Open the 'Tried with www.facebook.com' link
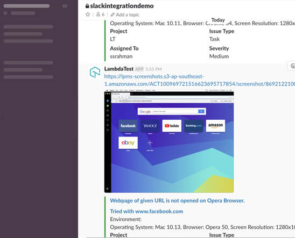 (x=146, y=211)
